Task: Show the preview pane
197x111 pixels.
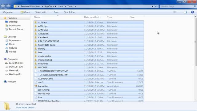Action: [185, 12]
